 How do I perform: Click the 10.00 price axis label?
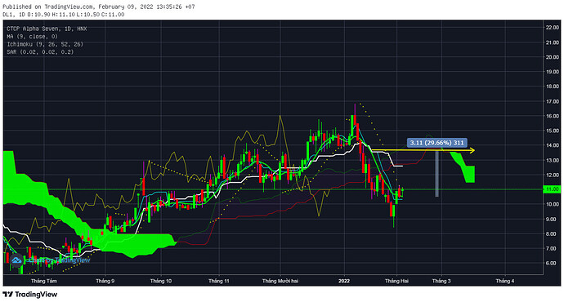(552, 204)
